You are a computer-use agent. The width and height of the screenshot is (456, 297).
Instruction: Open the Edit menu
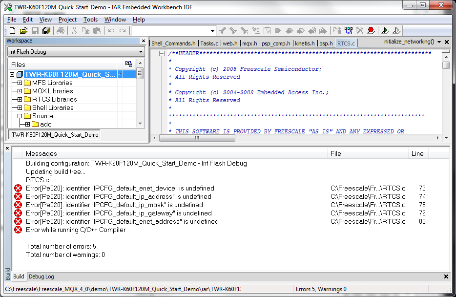coord(28,20)
